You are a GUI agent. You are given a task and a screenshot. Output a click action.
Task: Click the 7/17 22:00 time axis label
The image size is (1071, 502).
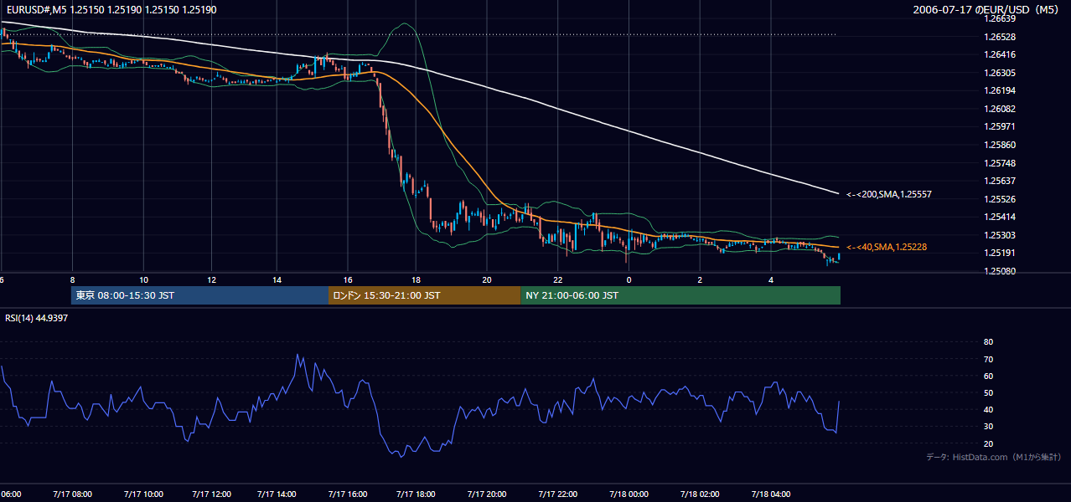tap(556, 494)
